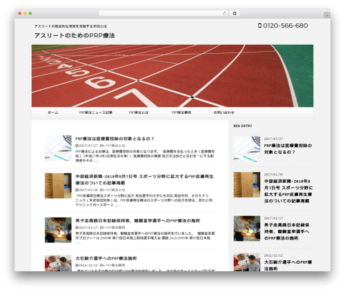This screenshot has width=345, height=292.
Task: Click category folder icon of the 2017/01/30 post
Action: [101, 190]
